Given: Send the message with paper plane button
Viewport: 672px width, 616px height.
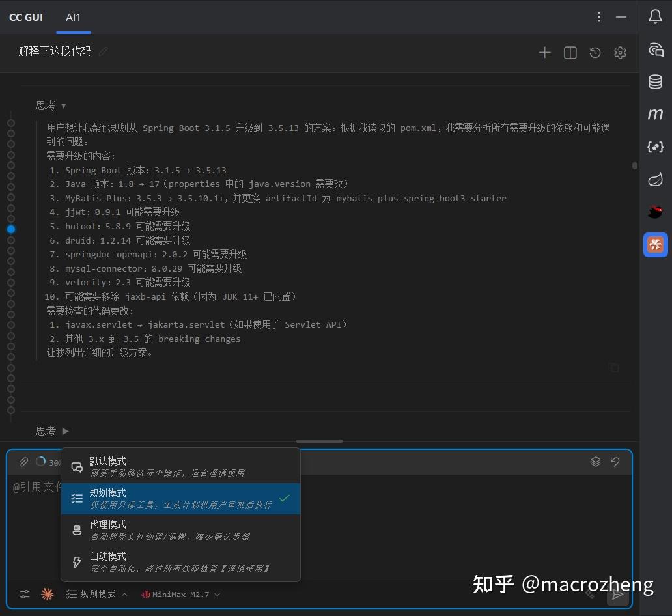Looking at the screenshot, I should 617,595.
